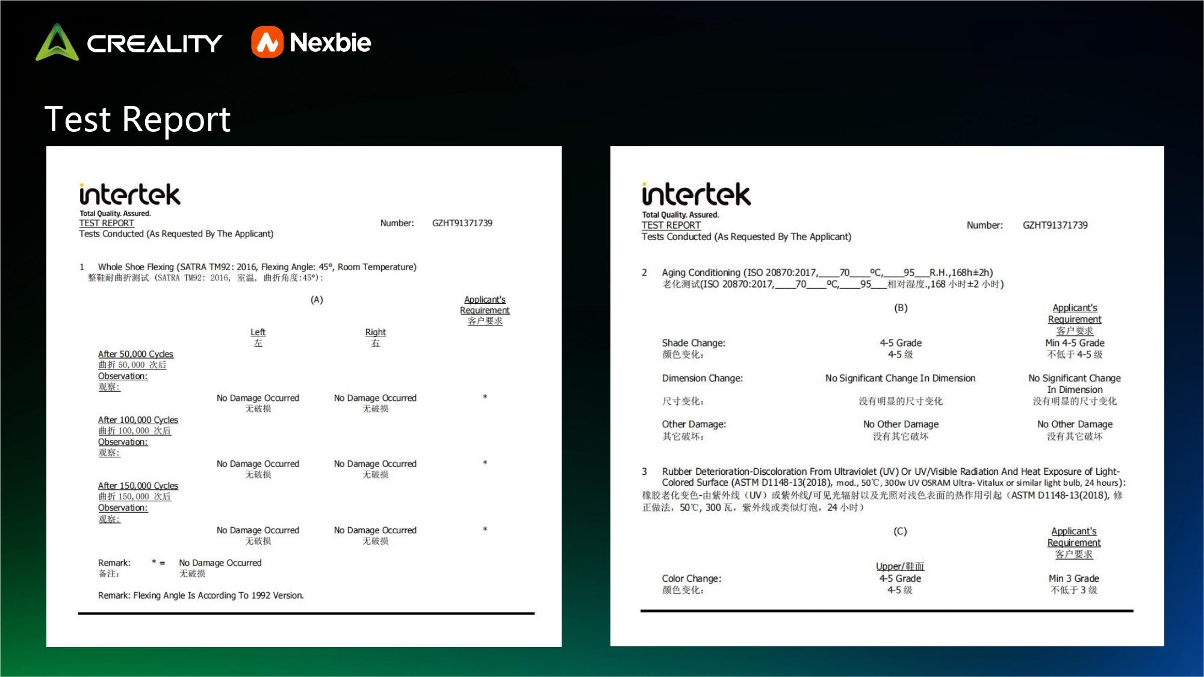1204x677 pixels.
Task: Click the Upper column header in section C
Action: coord(899,566)
